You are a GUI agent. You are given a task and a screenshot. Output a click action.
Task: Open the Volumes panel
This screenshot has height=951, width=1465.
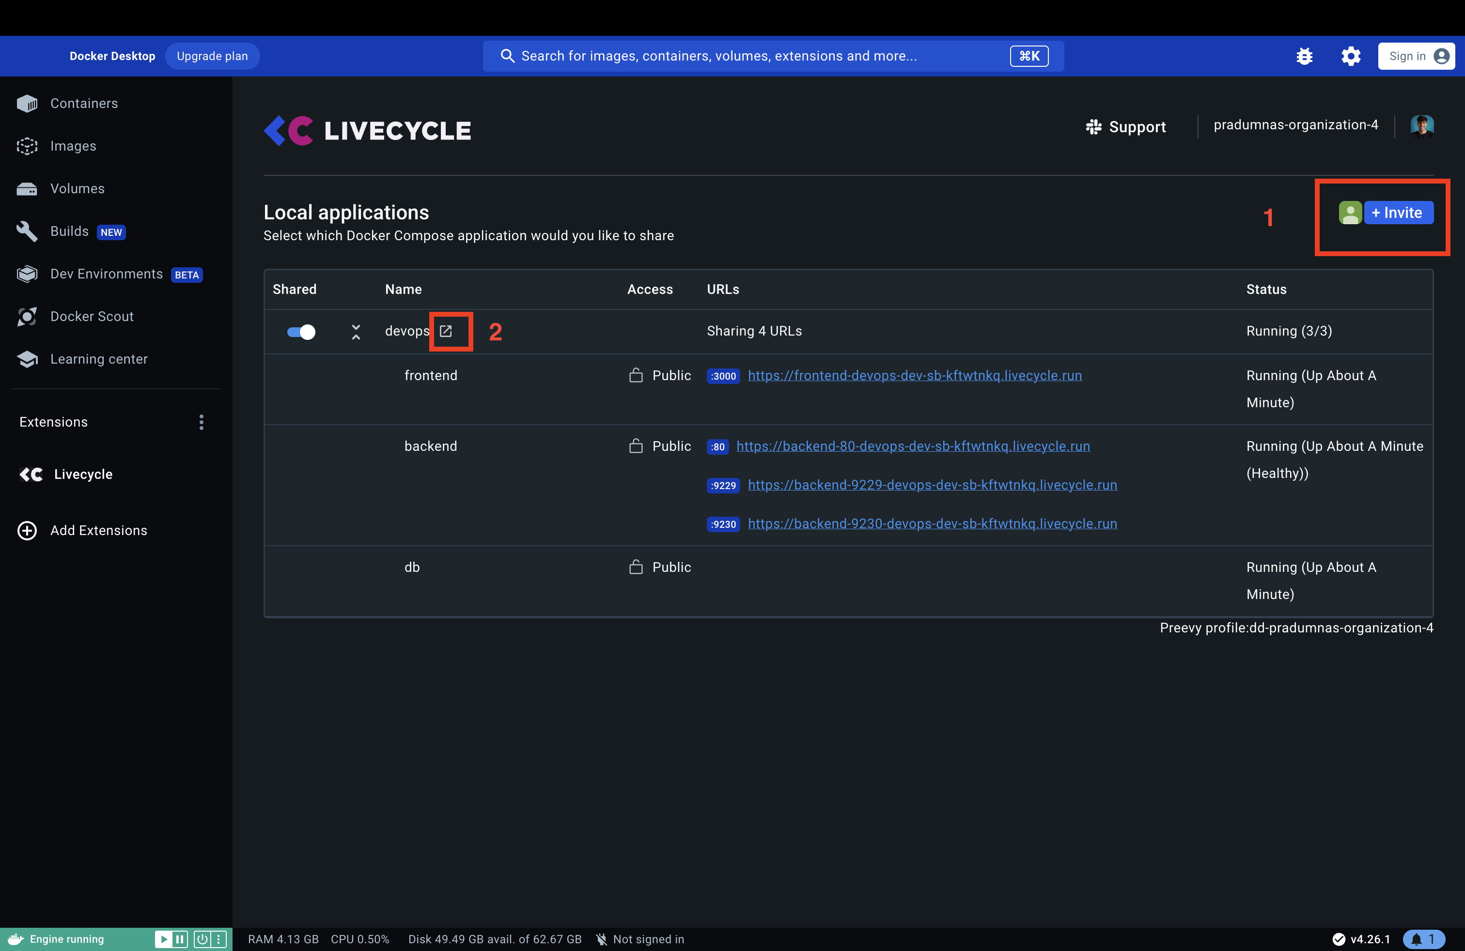tap(77, 188)
